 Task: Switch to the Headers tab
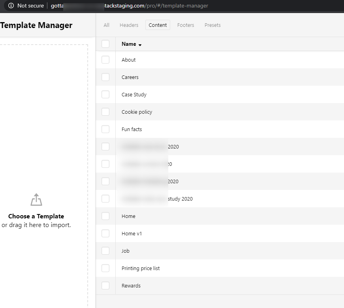coord(129,25)
